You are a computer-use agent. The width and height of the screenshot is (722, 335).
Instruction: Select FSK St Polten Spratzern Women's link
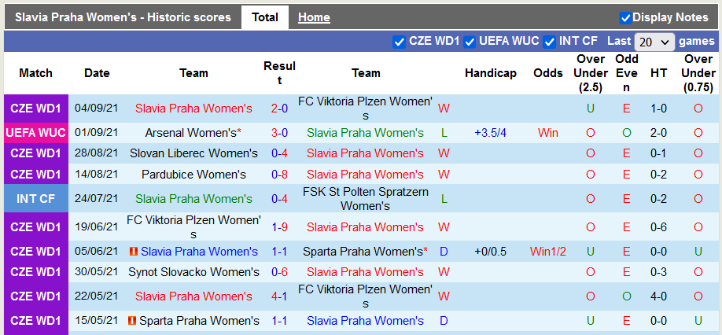click(365, 198)
